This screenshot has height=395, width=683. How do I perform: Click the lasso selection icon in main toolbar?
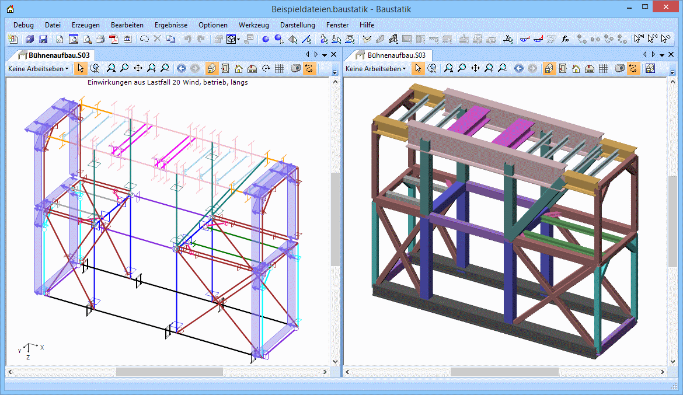click(144, 40)
